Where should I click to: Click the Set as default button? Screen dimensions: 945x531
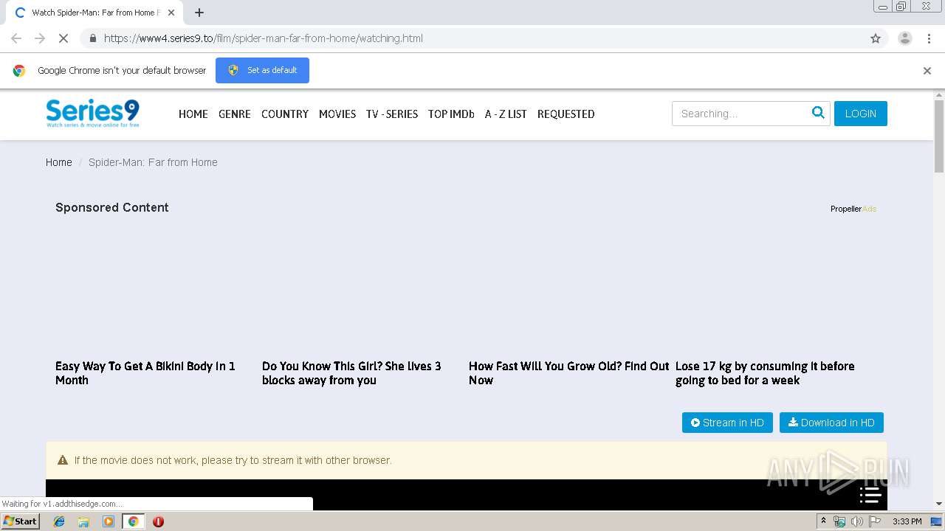(262, 70)
